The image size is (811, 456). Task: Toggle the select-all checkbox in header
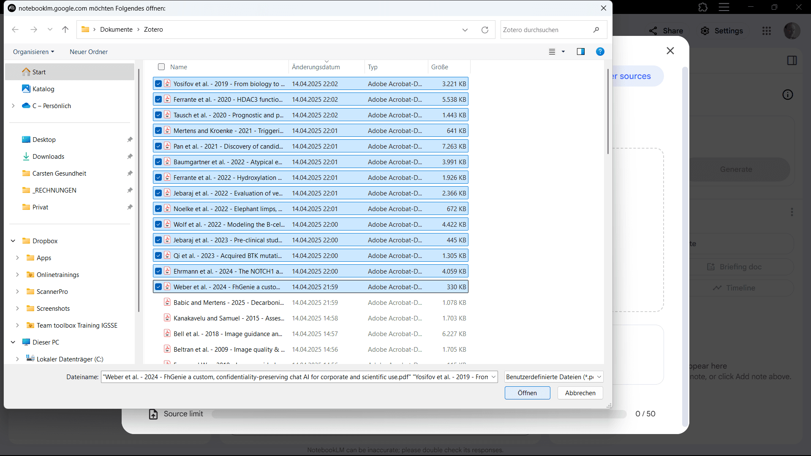pos(161,67)
